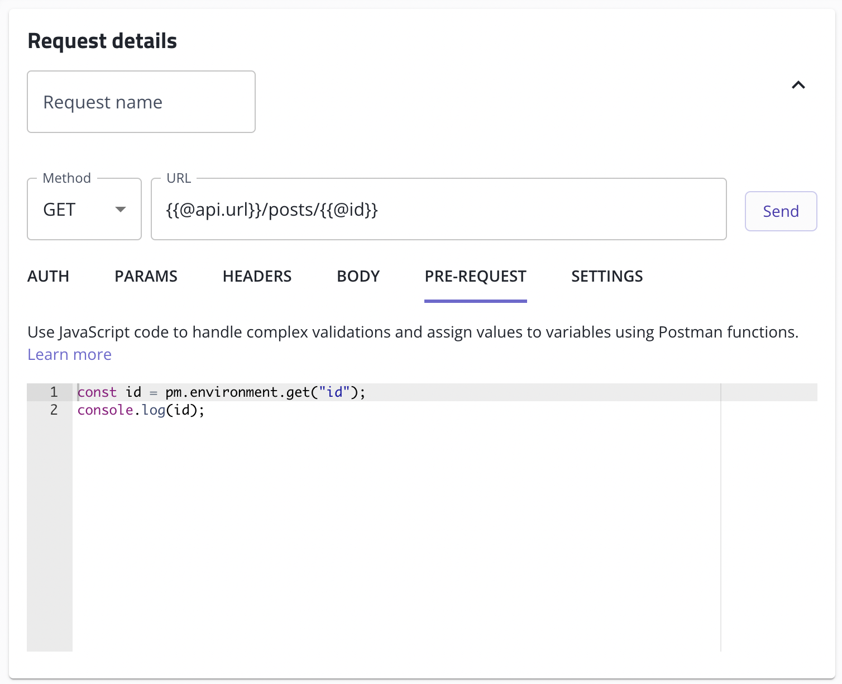This screenshot has width=842, height=684.
Task: Click the "id" string in the code
Action: [x=334, y=392]
